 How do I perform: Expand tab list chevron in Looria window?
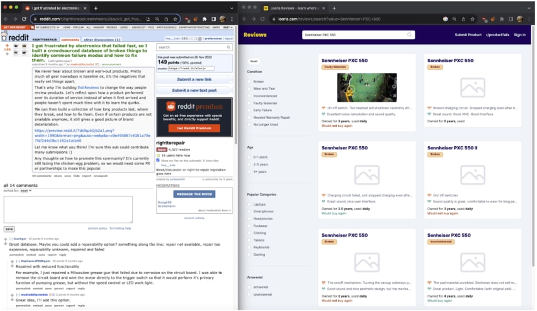529,8
